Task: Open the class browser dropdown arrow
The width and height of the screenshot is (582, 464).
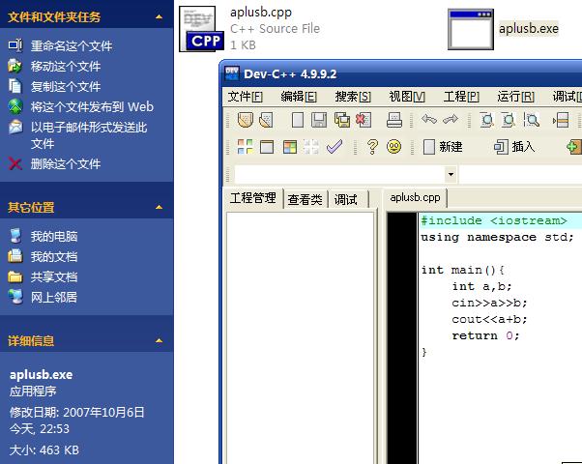Action: pos(451,174)
